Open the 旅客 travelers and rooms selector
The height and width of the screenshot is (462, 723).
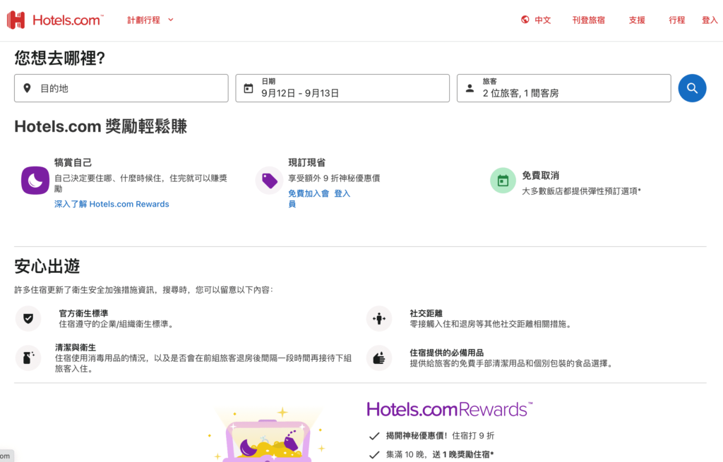click(563, 88)
